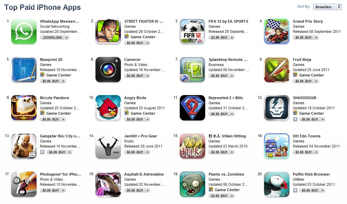Click the Bejeweled 2 + Blitz icon
Image resolution: width=347 pixels, height=204 pixels.
click(193, 108)
